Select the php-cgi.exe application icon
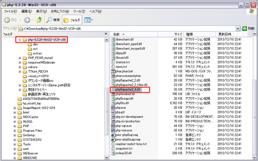This screenshot has height=161, width=258. pyautogui.click(x=113, y=126)
